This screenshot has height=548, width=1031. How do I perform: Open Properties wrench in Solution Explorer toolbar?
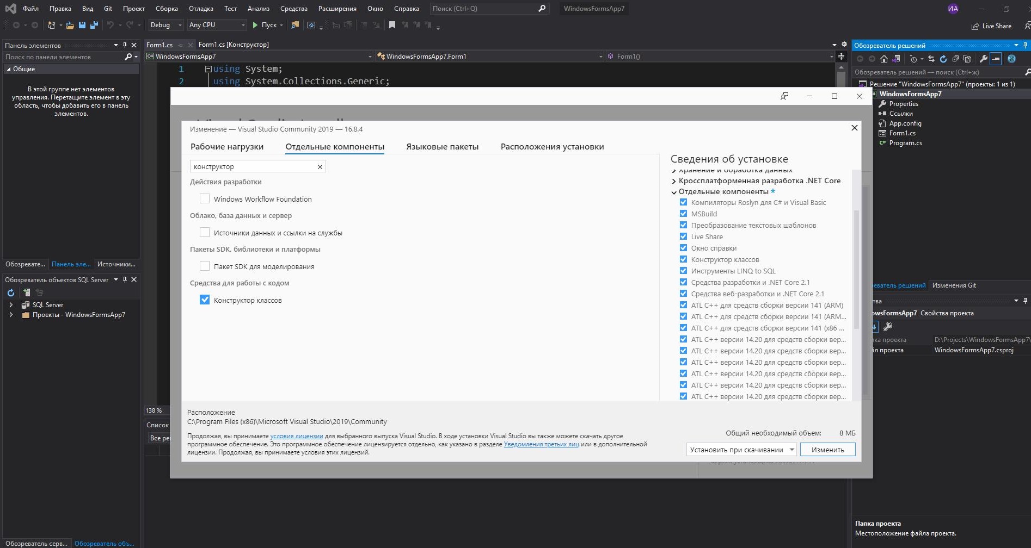click(984, 59)
